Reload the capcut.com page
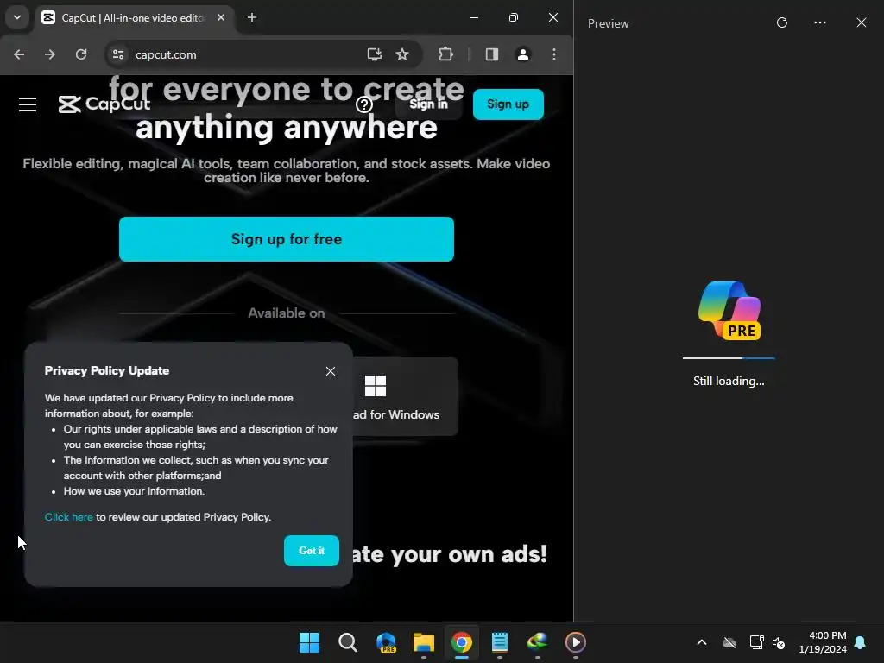 click(x=81, y=54)
